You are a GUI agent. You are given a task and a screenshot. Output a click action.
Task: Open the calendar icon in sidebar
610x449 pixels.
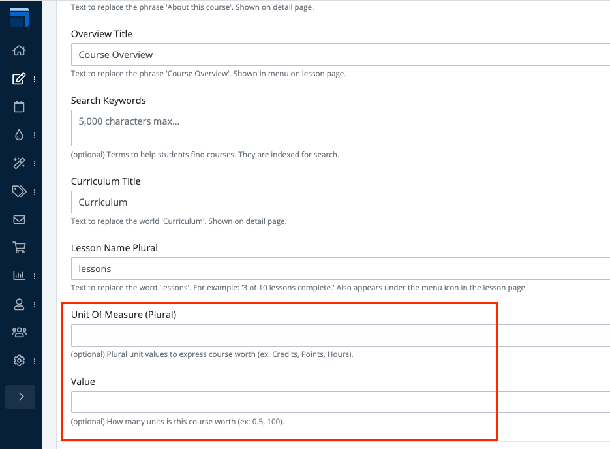[x=19, y=107]
